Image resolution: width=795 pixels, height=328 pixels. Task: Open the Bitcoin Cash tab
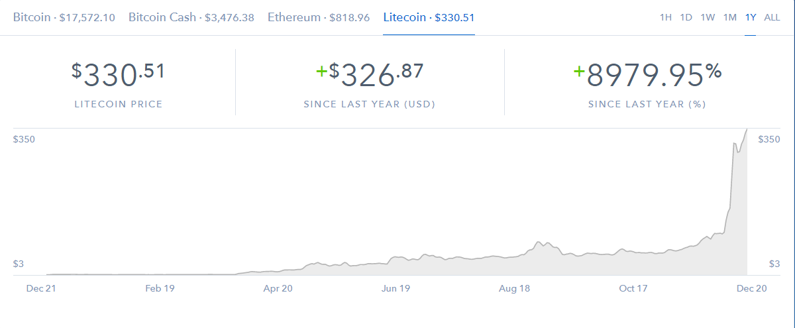click(191, 17)
